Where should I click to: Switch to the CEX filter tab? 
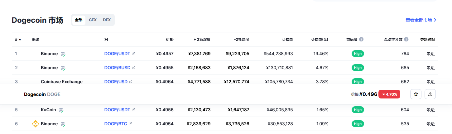93,20
